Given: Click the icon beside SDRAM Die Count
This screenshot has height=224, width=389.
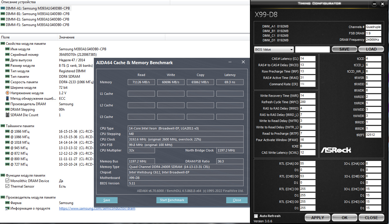Looking at the screenshot, I should 8,115.
